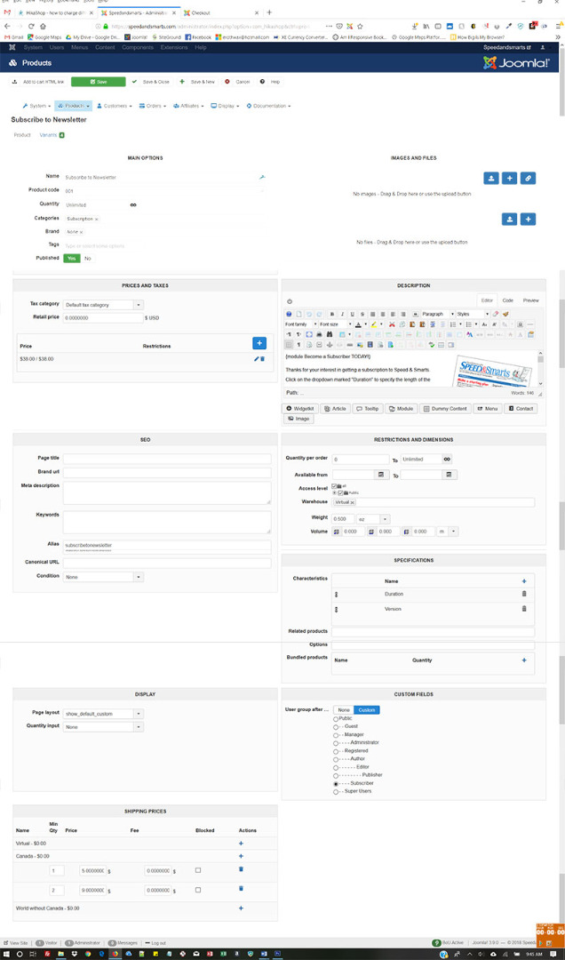Add an image with the images plus button
The height and width of the screenshot is (960, 565).
(x=509, y=178)
